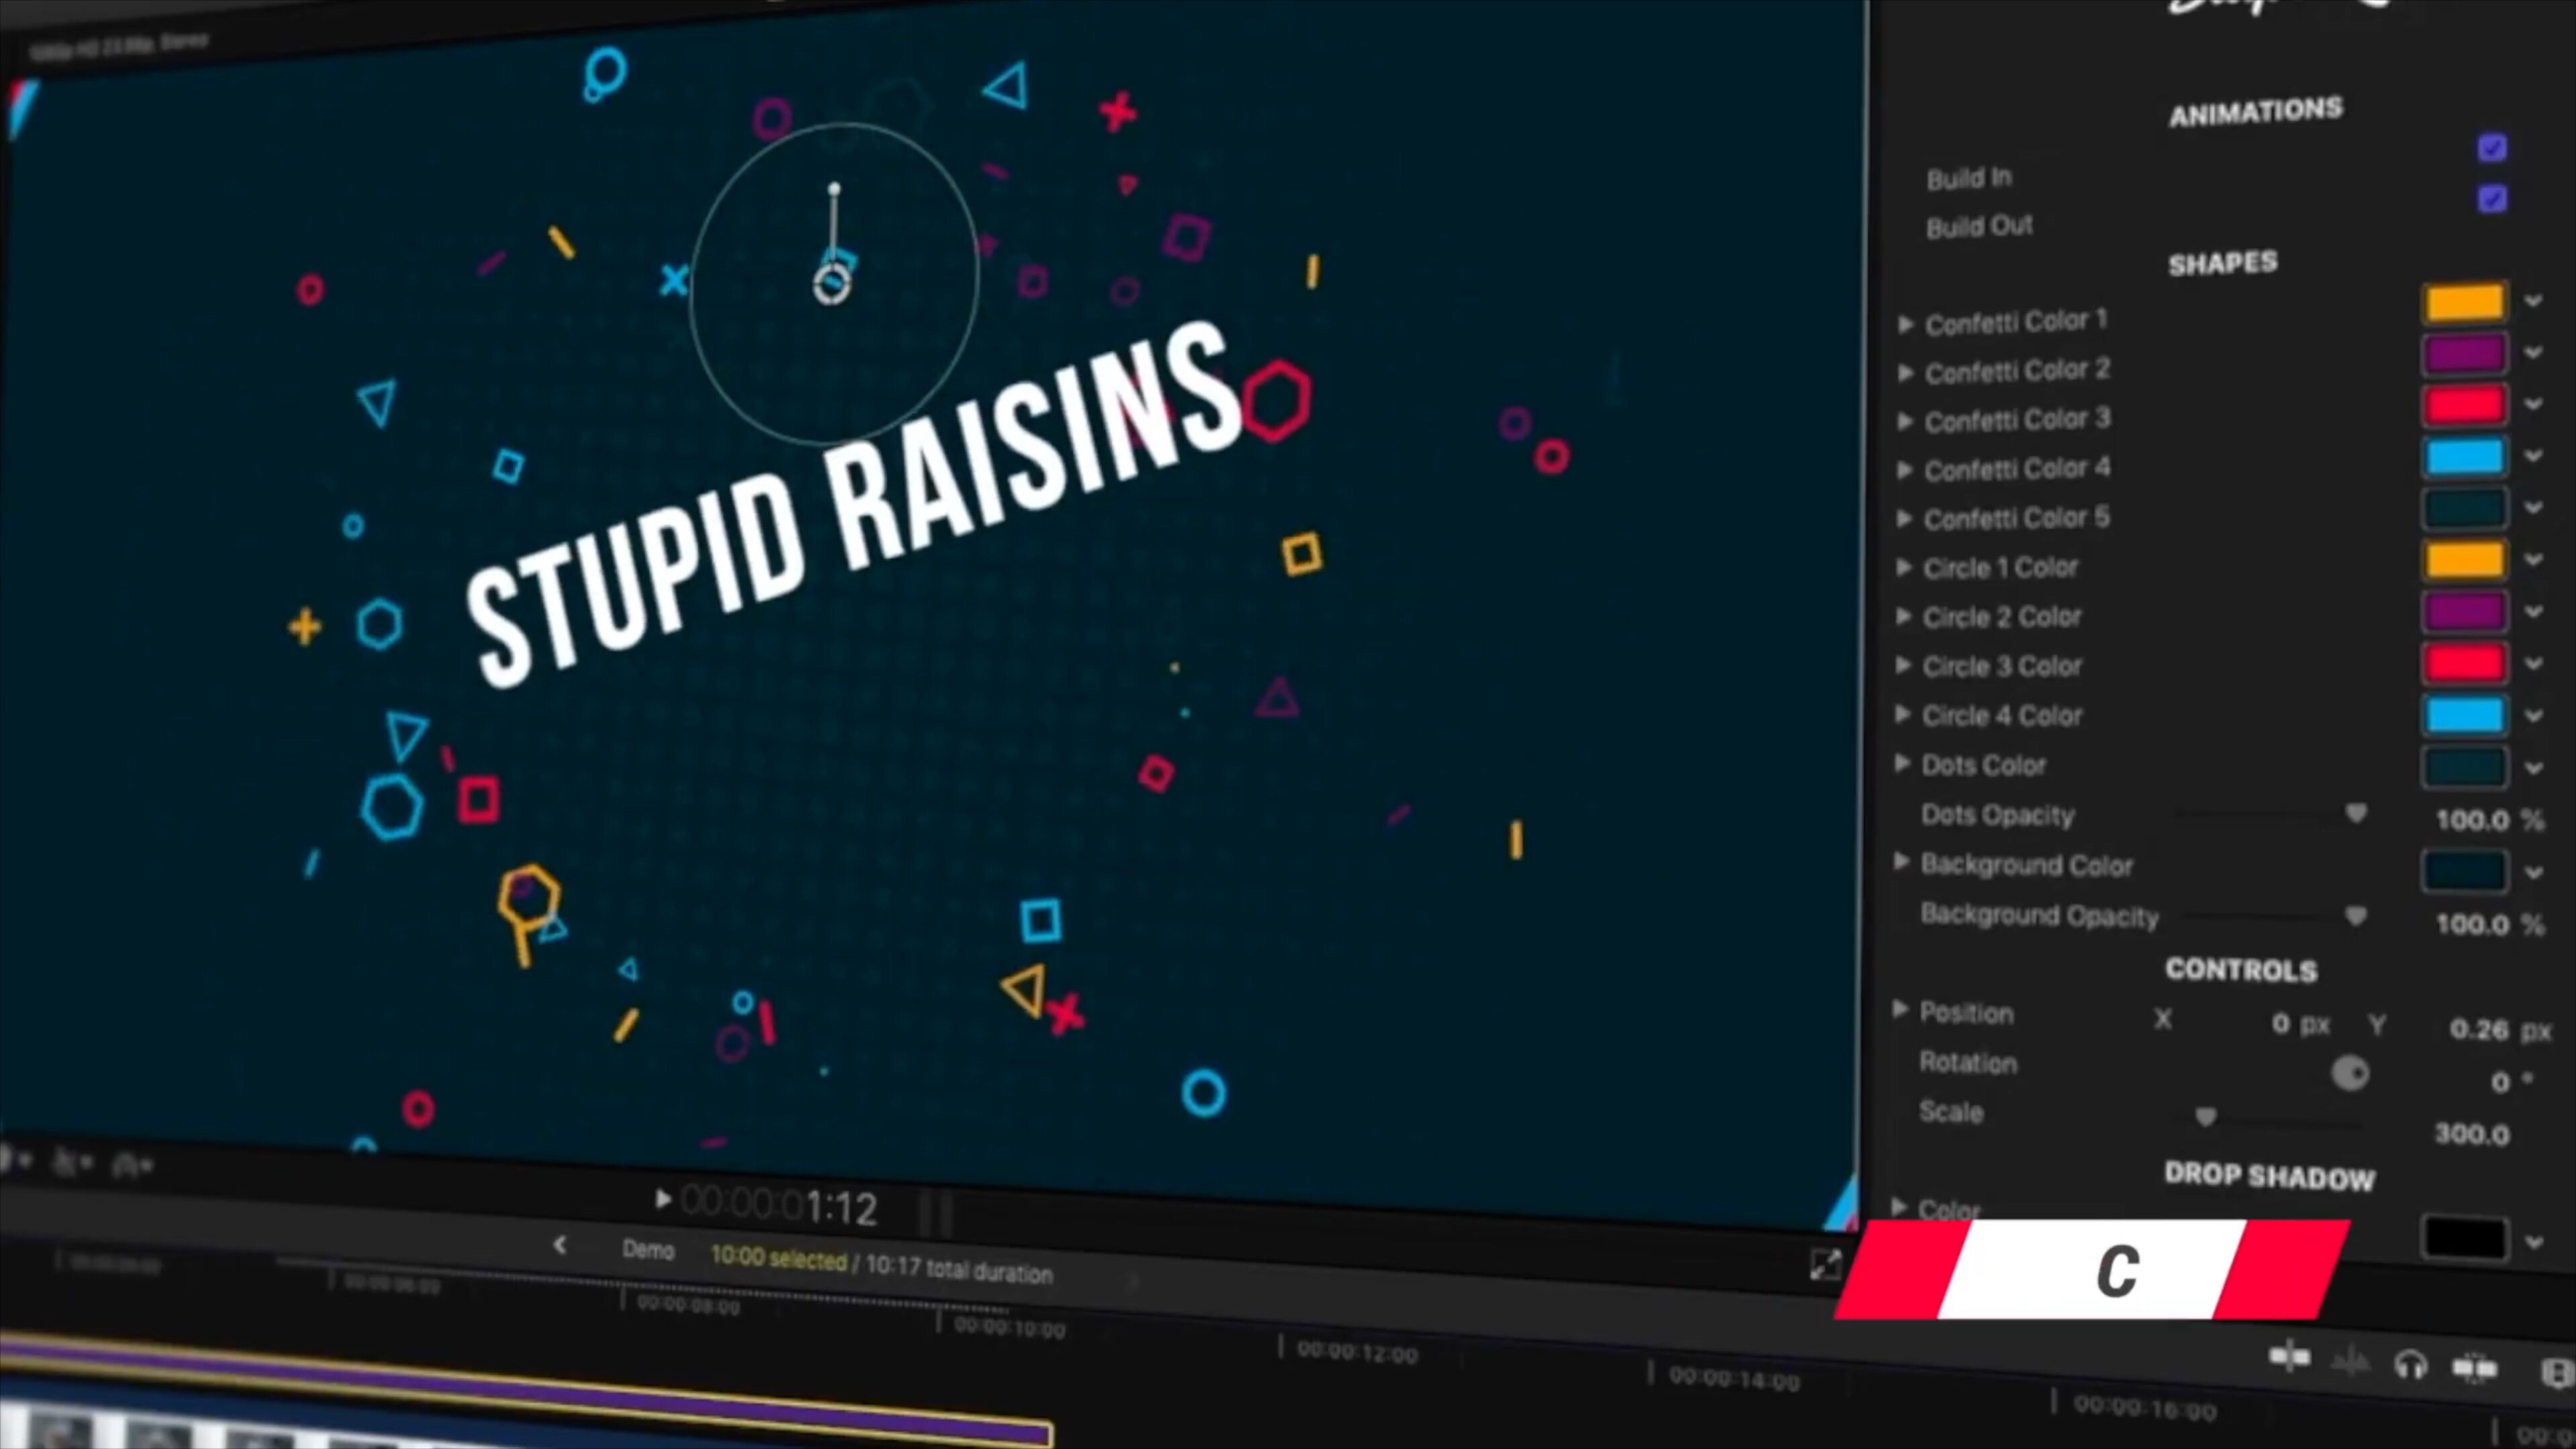Click the solo headphones icon
Image resolution: width=2576 pixels, height=1449 pixels.
pos(2411,1365)
